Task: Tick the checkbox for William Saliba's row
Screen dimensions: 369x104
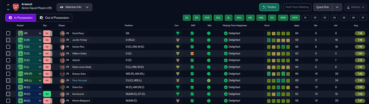Action: coord(8,53)
